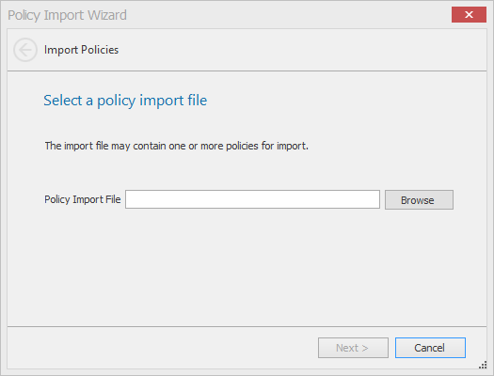
Task: Cancel the policy import wizard
Action: pos(430,348)
